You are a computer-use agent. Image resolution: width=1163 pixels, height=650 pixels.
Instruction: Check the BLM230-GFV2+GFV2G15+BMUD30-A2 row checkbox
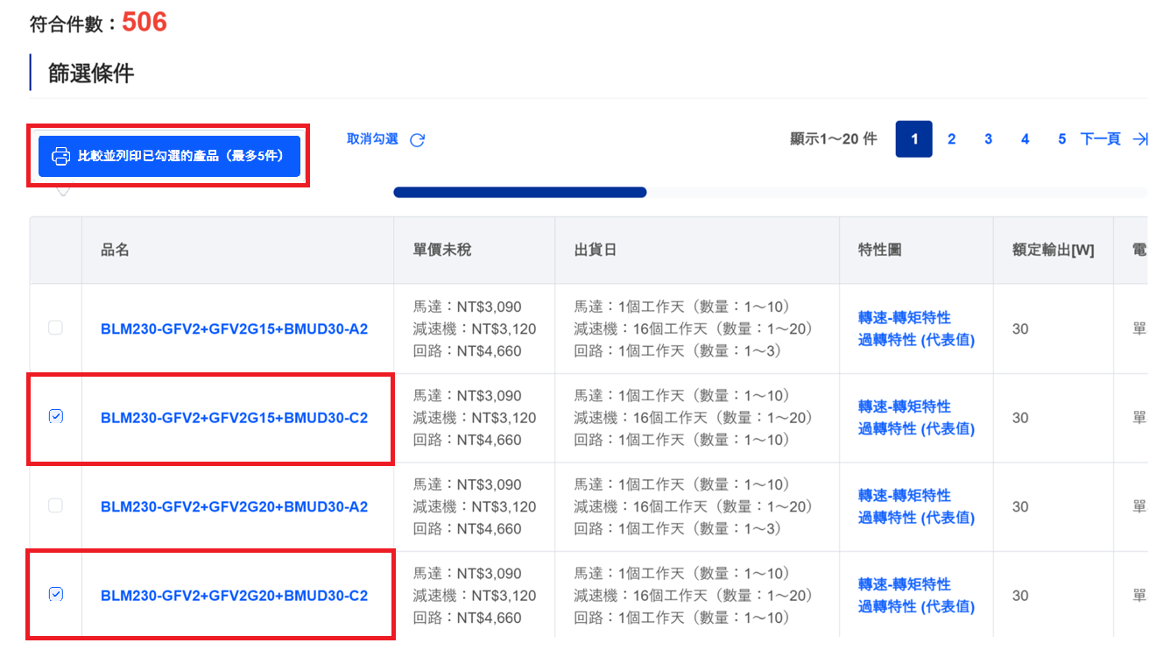[55, 328]
